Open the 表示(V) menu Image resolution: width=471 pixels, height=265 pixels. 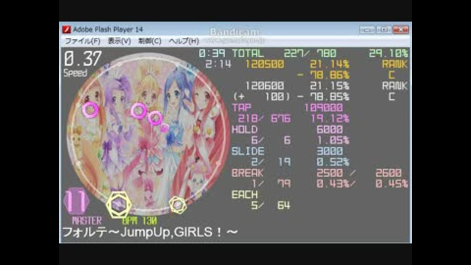coord(119,41)
